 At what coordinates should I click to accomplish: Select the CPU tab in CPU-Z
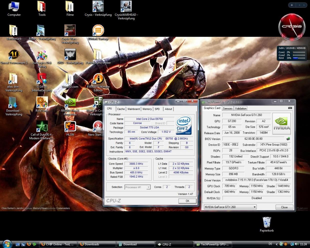(x=109, y=108)
